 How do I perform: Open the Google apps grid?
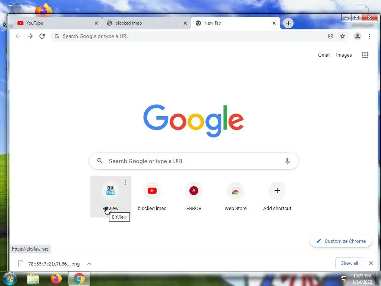pyautogui.click(x=365, y=55)
